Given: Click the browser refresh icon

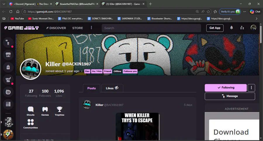Looking at the screenshot, I should tap(11, 12).
